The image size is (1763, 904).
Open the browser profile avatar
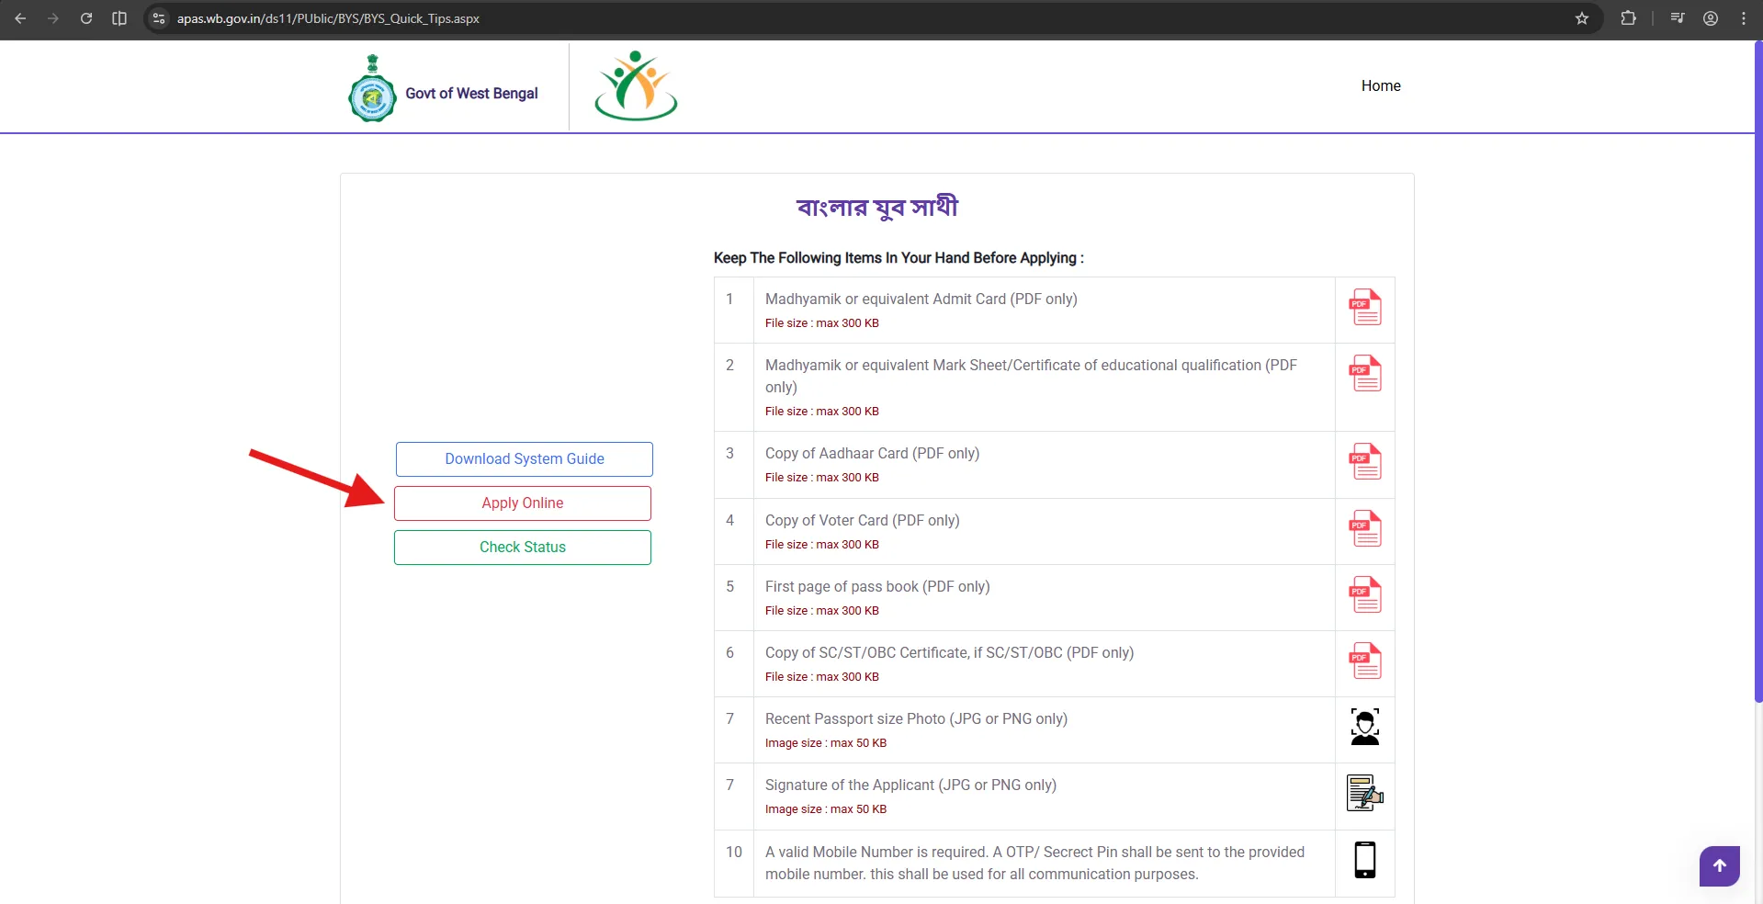pyautogui.click(x=1710, y=18)
